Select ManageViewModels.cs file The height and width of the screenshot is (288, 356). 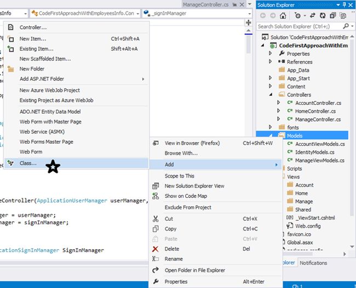320,160
